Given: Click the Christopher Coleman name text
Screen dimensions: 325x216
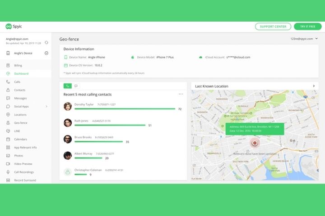Looking at the screenshot, I should [x=88, y=170].
